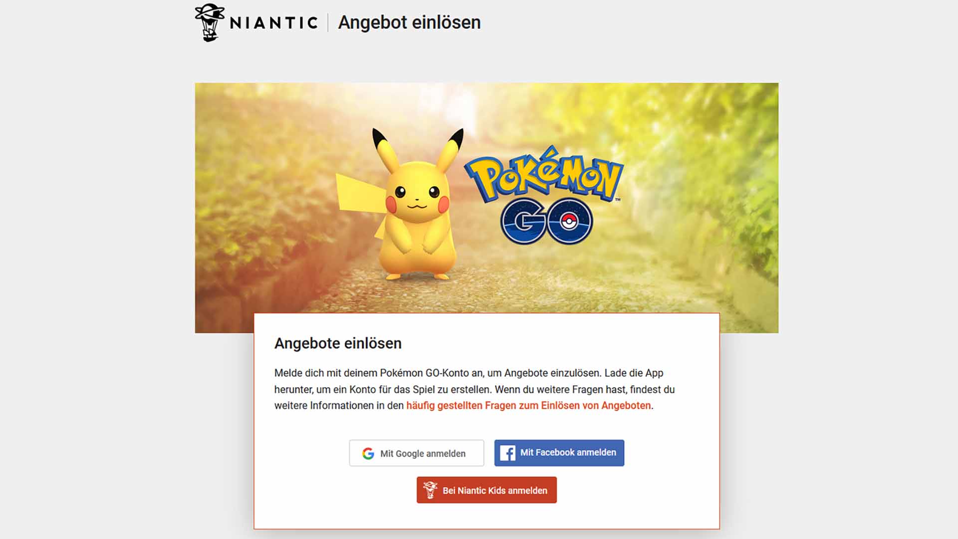Click the paragraph starting 'Melde dich mit deinem'
Viewport: 958px width, 539px height.
pyautogui.click(x=475, y=389)
